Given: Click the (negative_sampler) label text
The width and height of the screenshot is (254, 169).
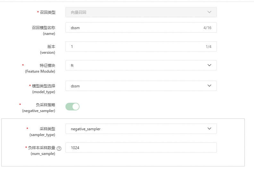Looking at the screenshot, I should [38, 111].
